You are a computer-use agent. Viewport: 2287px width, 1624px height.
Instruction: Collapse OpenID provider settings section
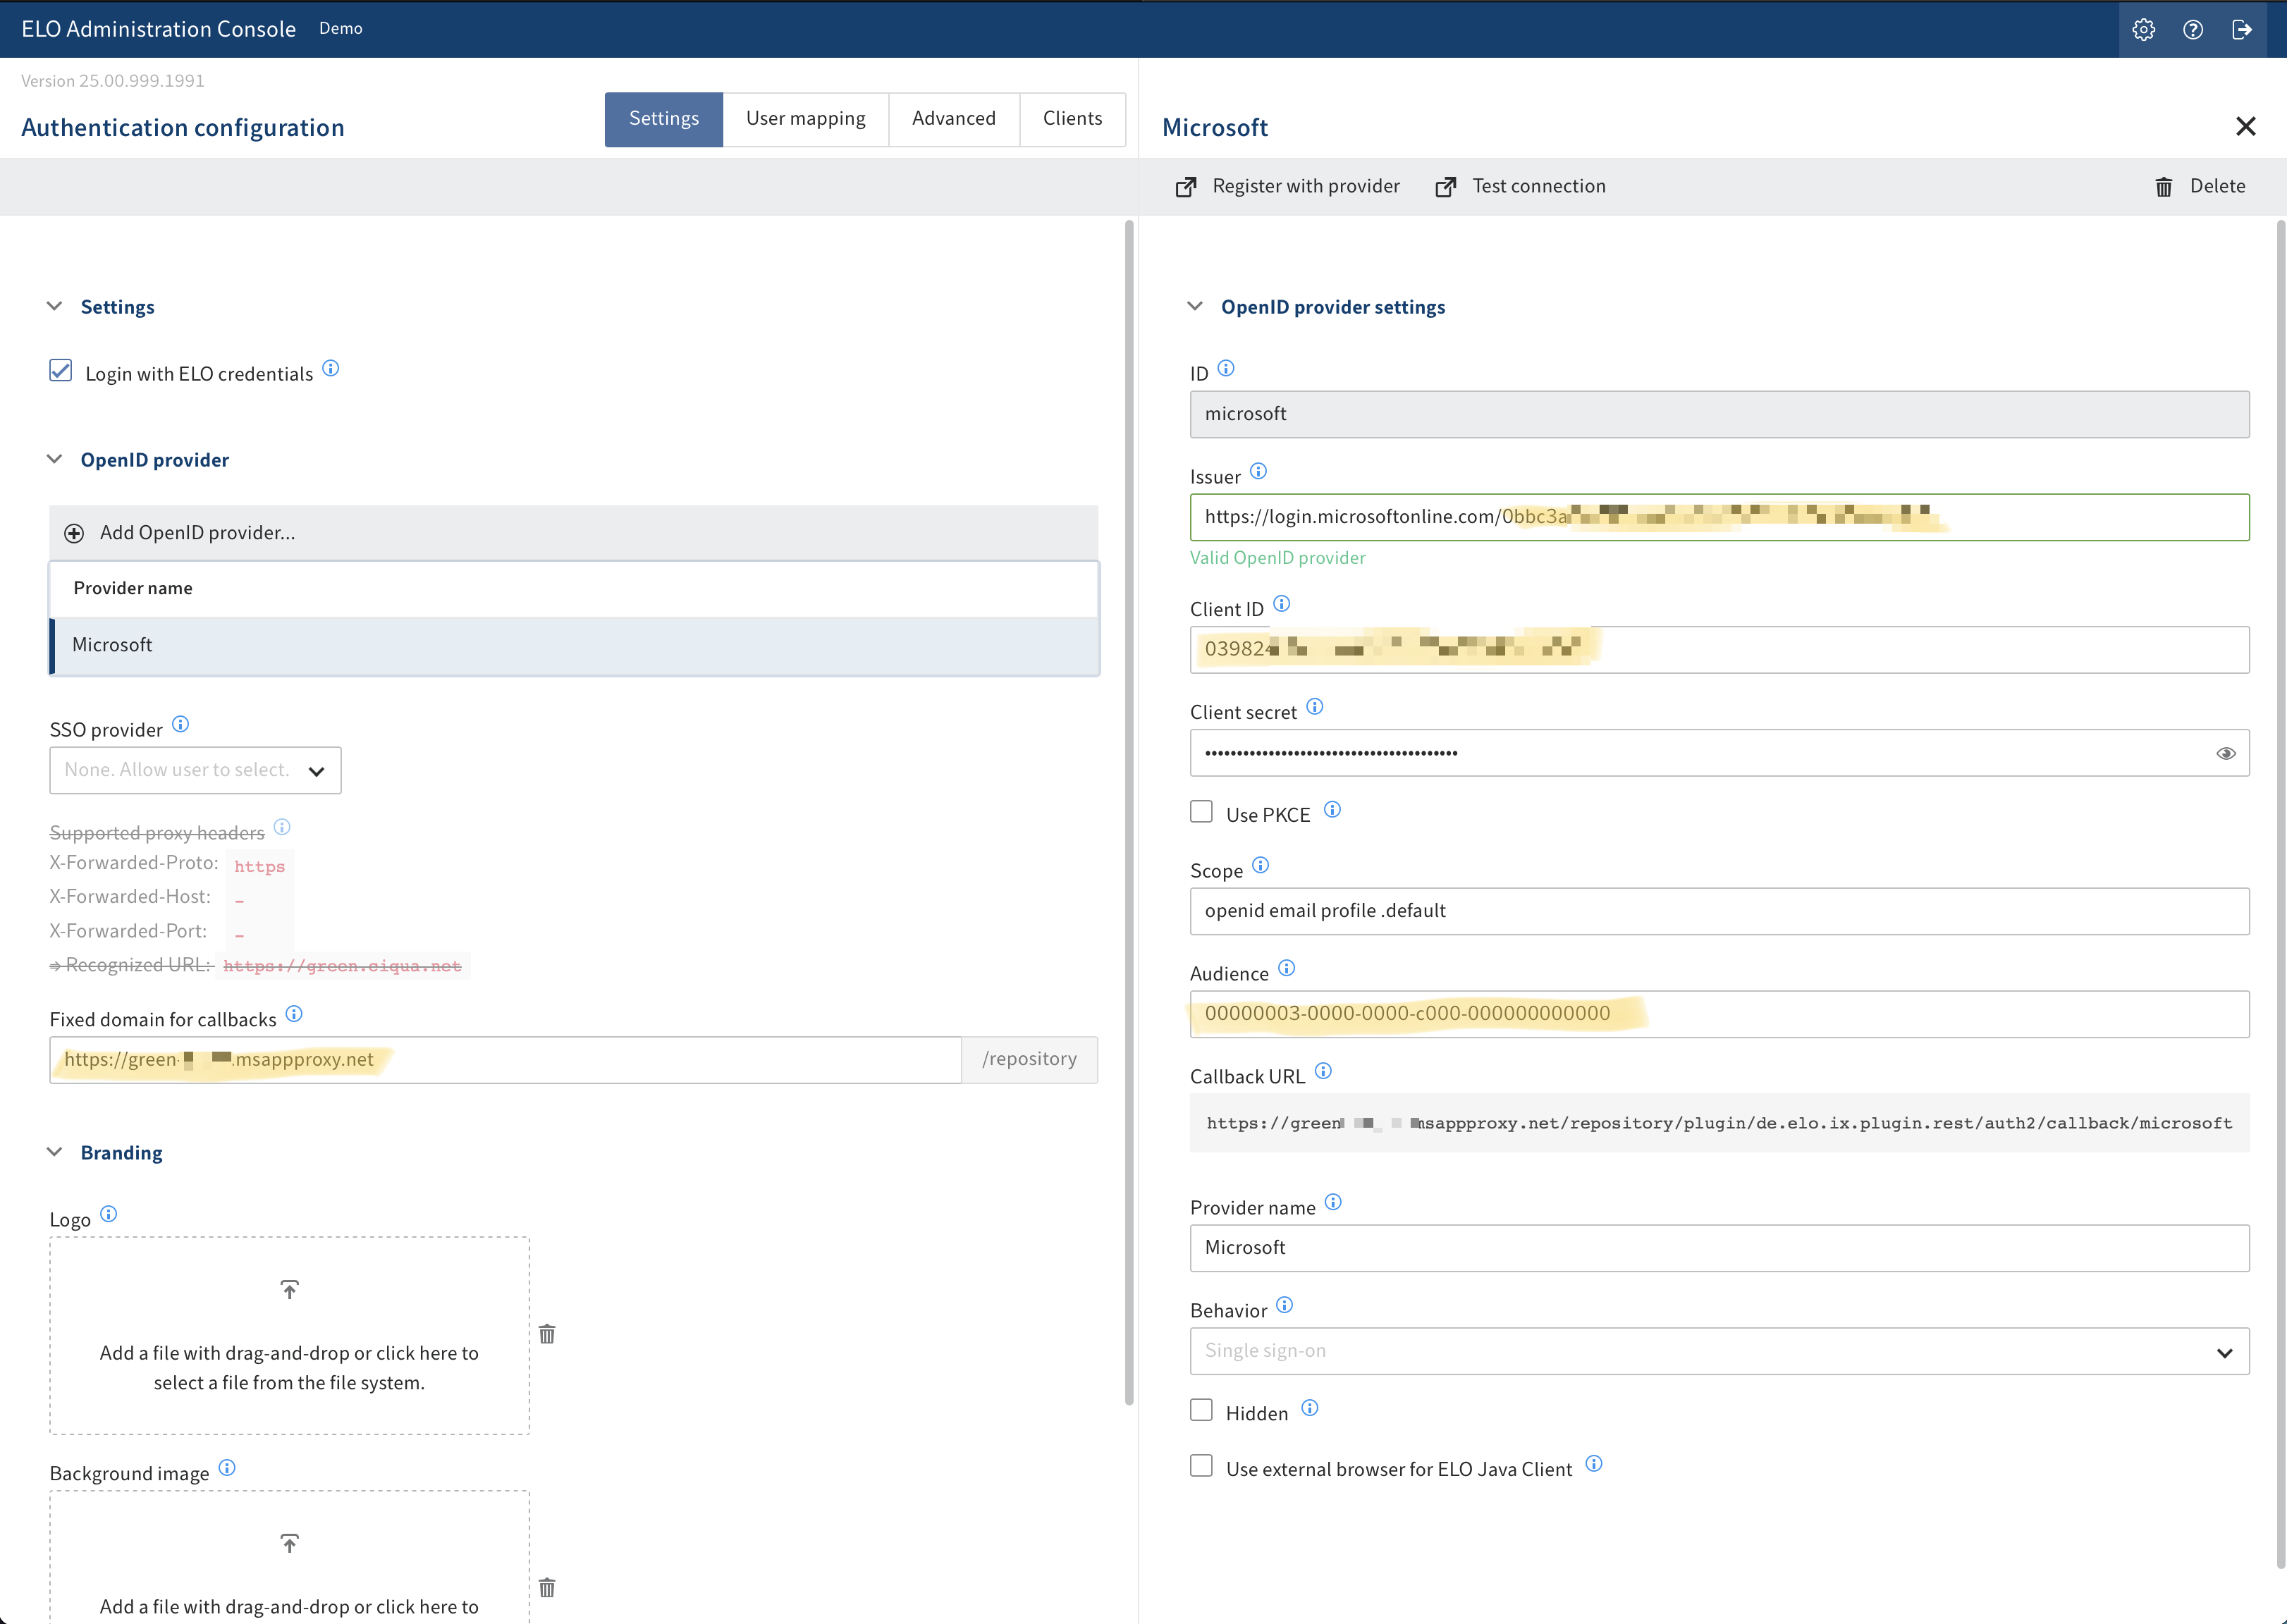[x=1195, y=306]
